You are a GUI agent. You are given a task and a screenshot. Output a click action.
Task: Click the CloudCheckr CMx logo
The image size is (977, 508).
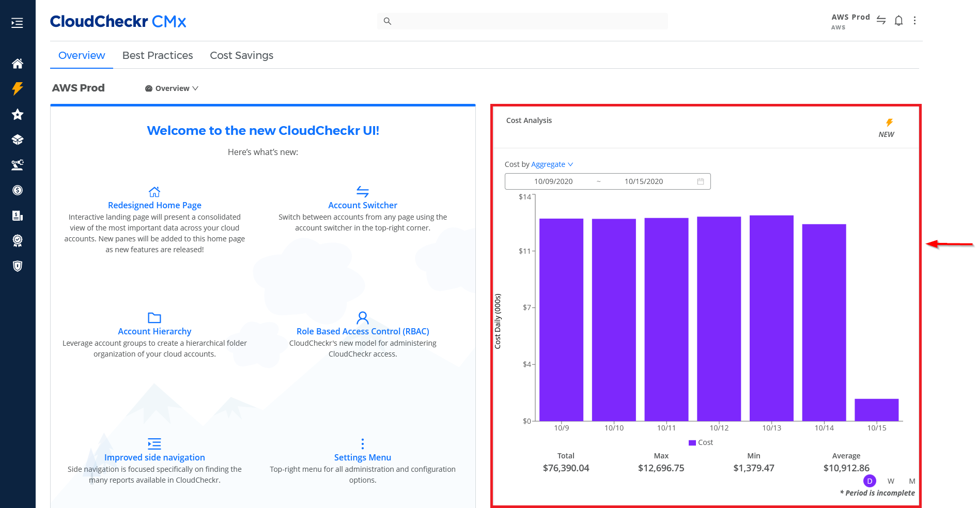pos(118,21)
